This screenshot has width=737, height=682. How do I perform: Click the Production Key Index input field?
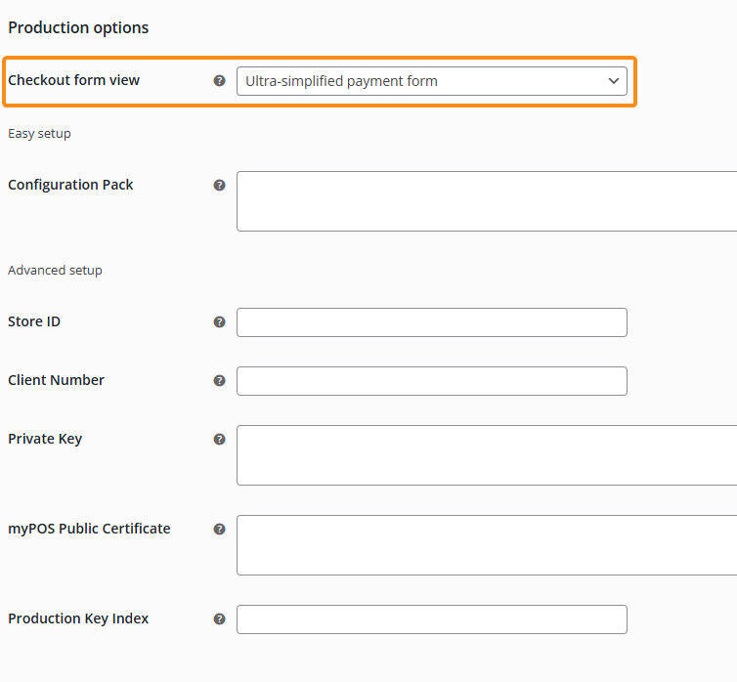[431, 619]
